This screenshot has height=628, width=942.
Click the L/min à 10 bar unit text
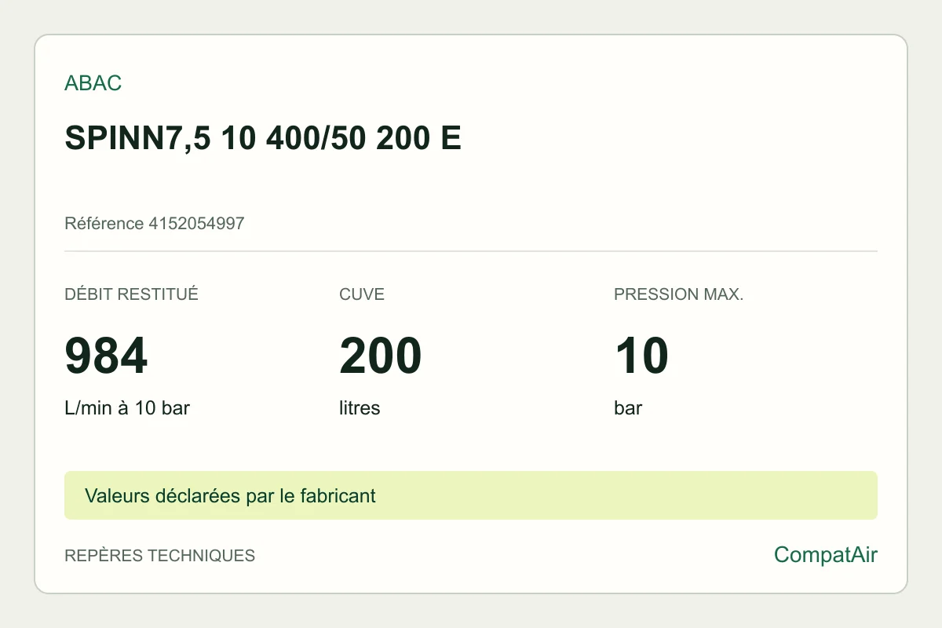coord(127,408)
